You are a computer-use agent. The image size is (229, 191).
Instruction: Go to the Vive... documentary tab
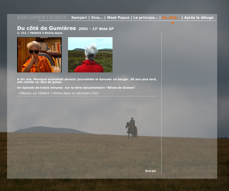point(97,18)
